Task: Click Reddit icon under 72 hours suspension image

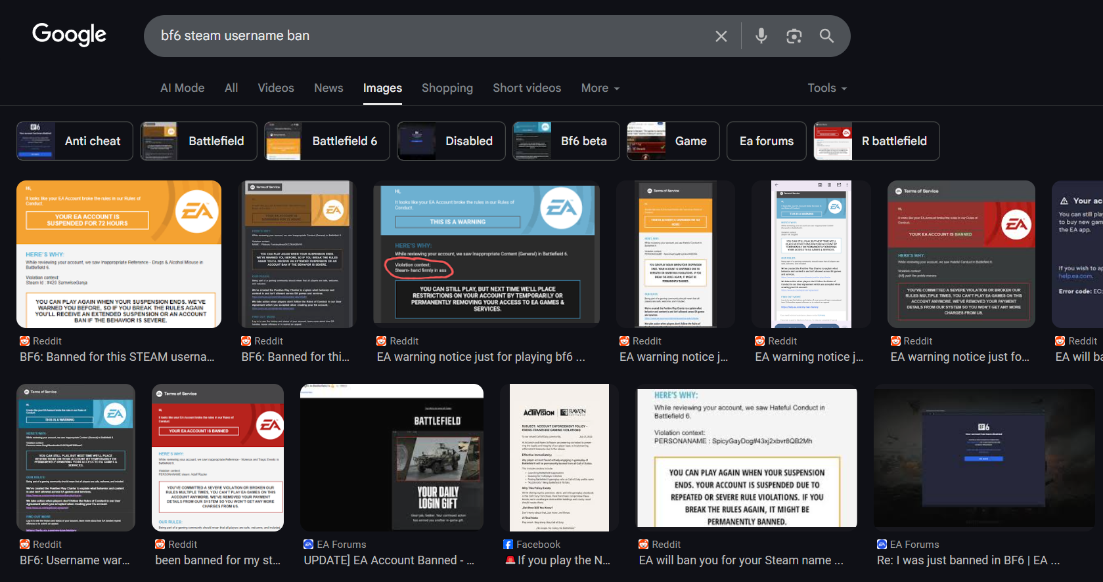Action: (x=25, y=341)
